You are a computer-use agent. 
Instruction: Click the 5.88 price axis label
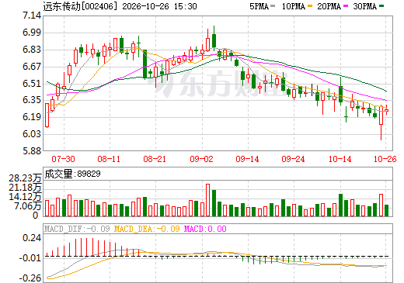tap(32, 150)
